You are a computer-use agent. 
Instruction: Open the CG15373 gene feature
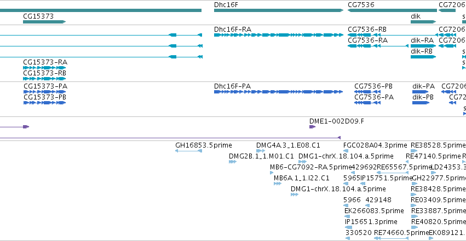click(x=44, y=22)
